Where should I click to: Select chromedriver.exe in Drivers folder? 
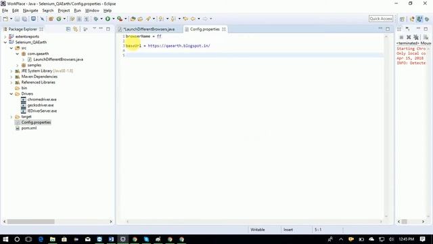coord(42,100)
